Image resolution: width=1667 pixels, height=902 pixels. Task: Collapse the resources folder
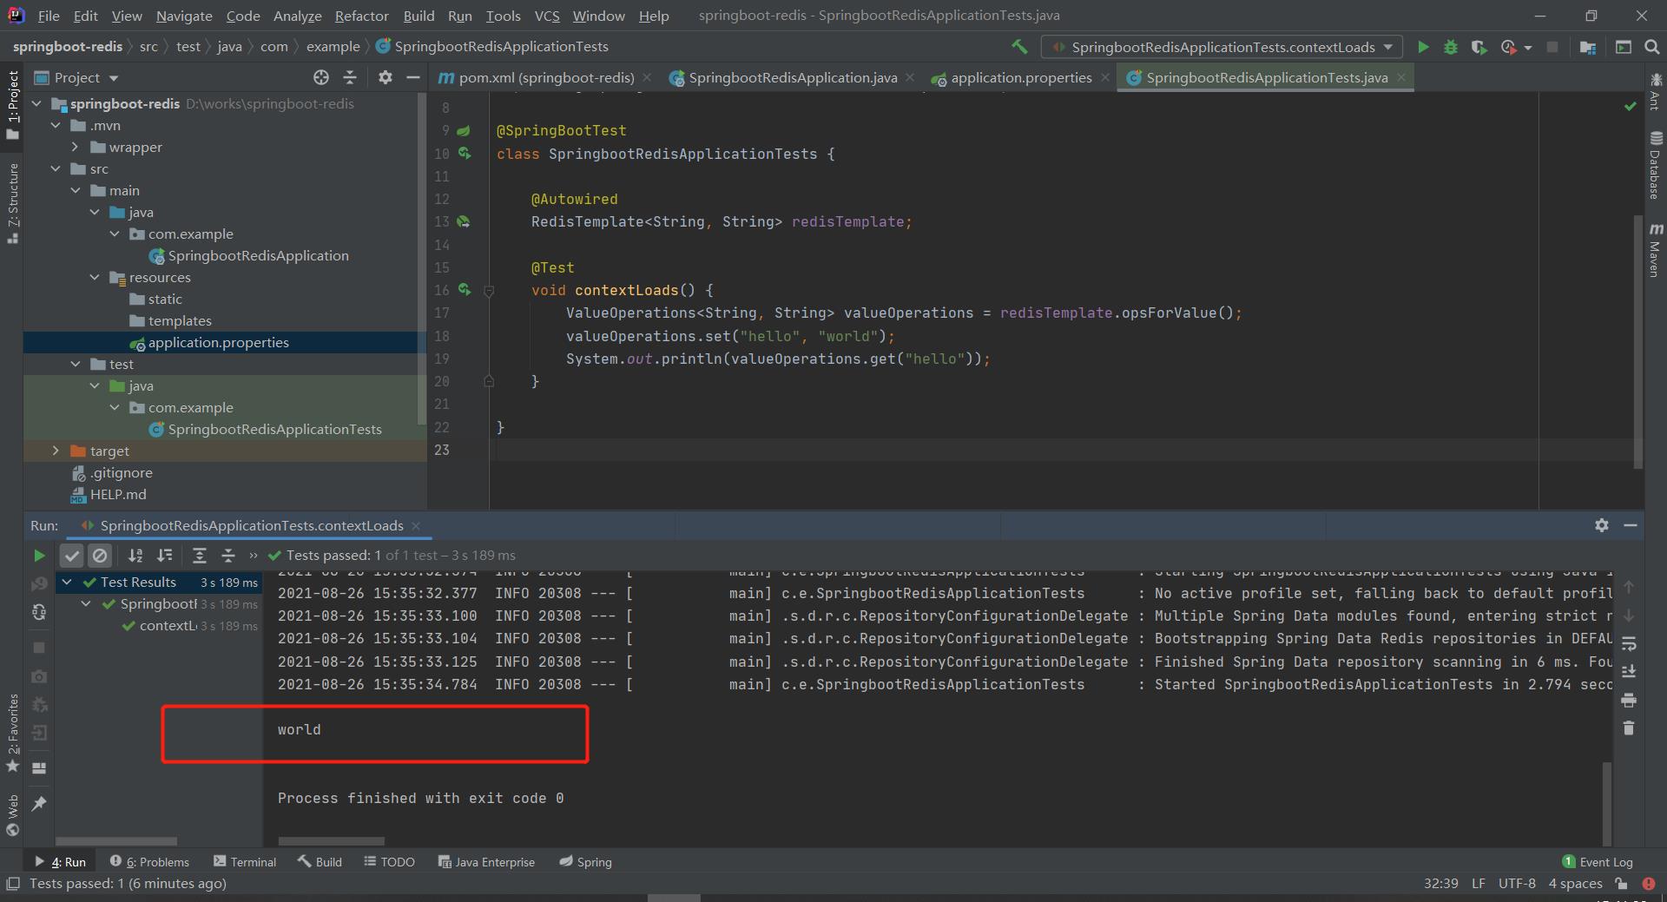click(95, 277)
